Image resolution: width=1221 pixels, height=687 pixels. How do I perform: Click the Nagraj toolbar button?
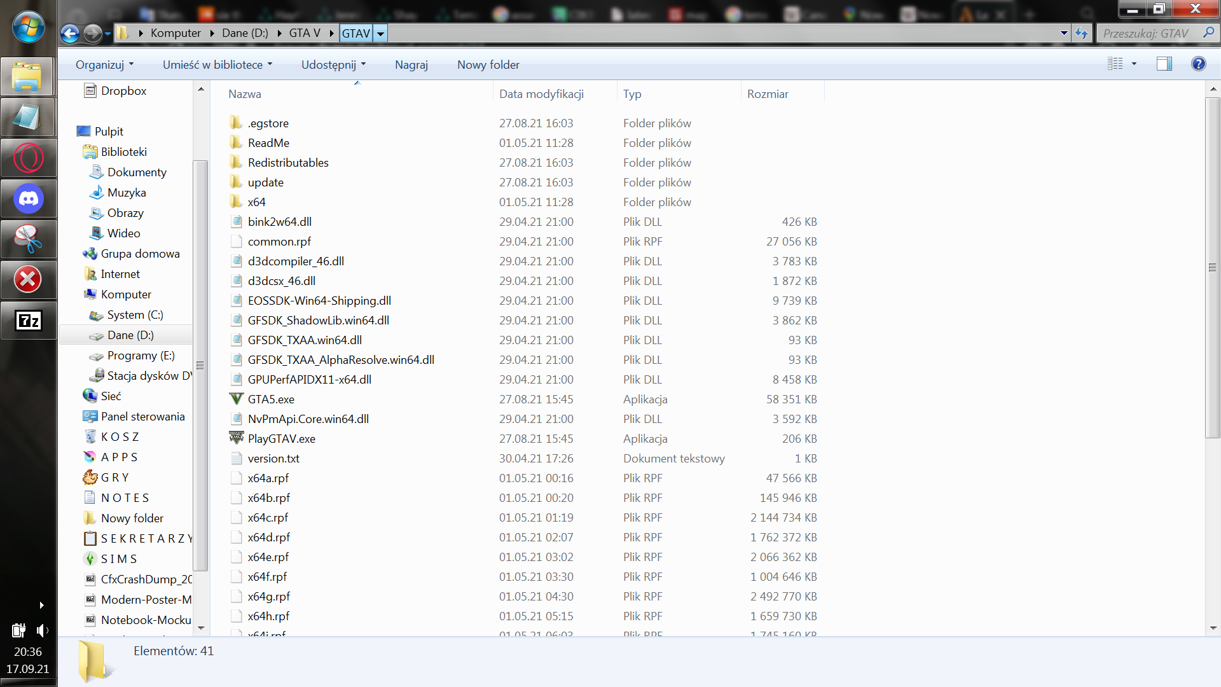pyautogui.click(x=411, y=64)
